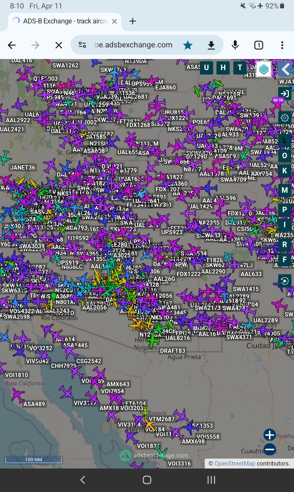Screen dimensions: 294x492
Task: Select the SWA4709 flight label
Action: tap(233, 180)
